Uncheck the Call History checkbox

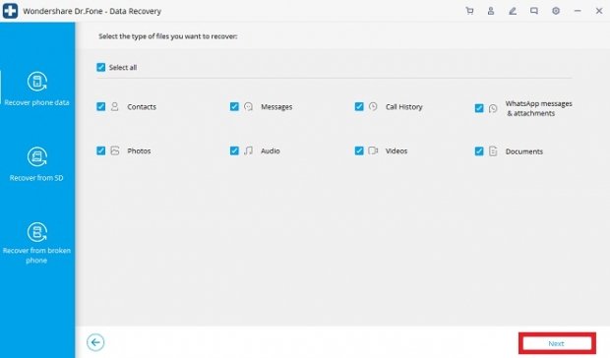(x=359, y=106)
